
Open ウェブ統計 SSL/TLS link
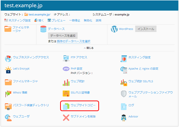click(x=141, y=81)
